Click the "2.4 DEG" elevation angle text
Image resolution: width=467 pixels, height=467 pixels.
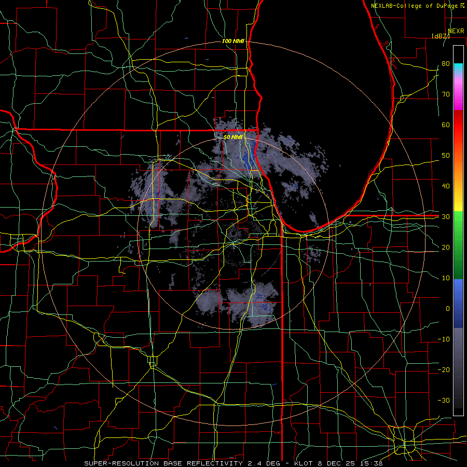[x=263, y=463]
